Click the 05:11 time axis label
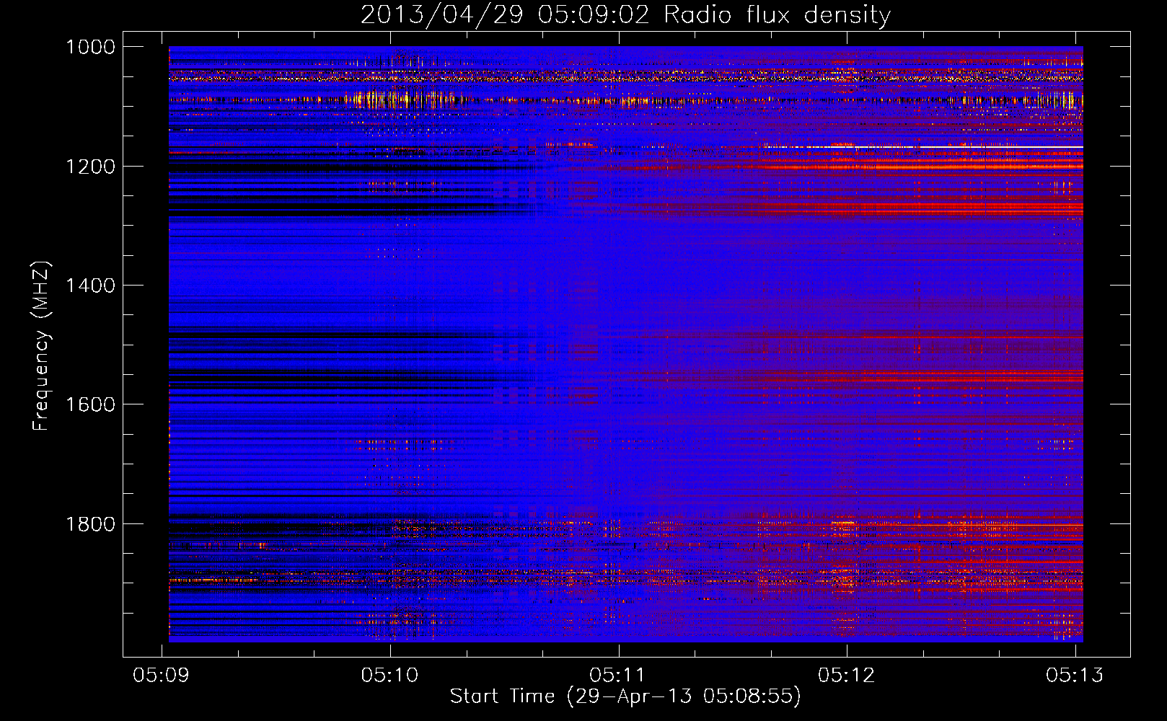The image size is (1167, 721). (x=618, y=675)
